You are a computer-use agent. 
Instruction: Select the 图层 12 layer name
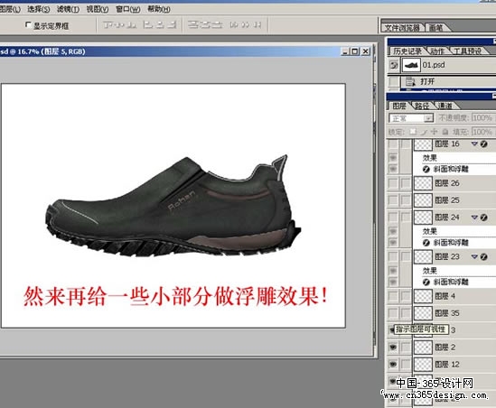click(x=447, y=364)
